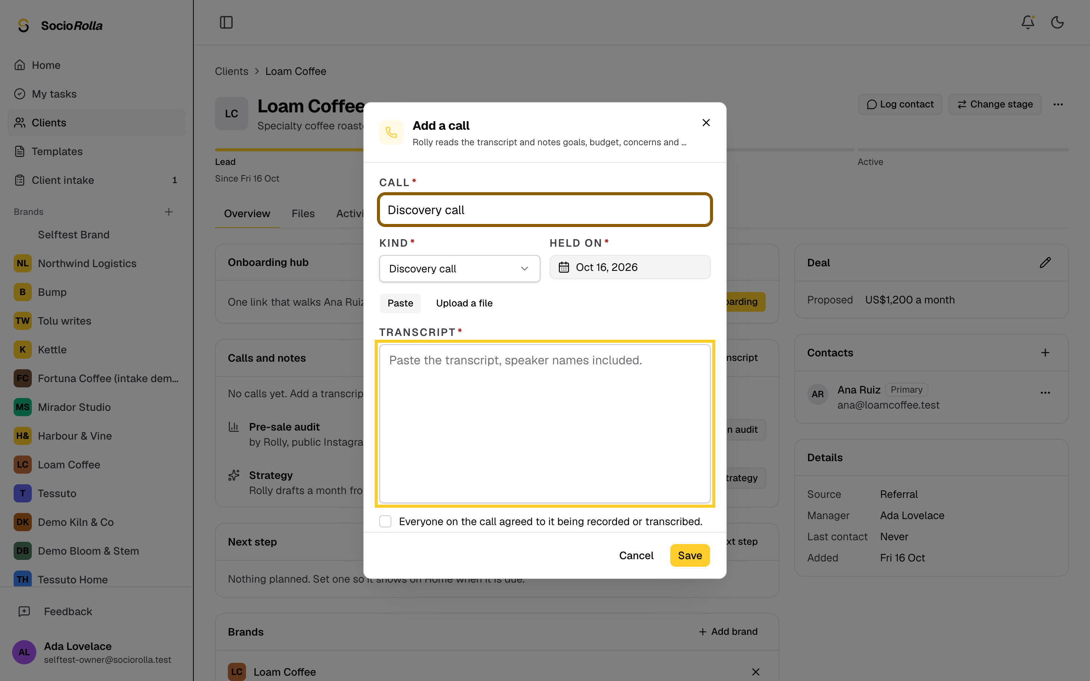Screen dimensions: 1090x681
Task: Go to Home in sidebar
Action: (x=97, y=65)
